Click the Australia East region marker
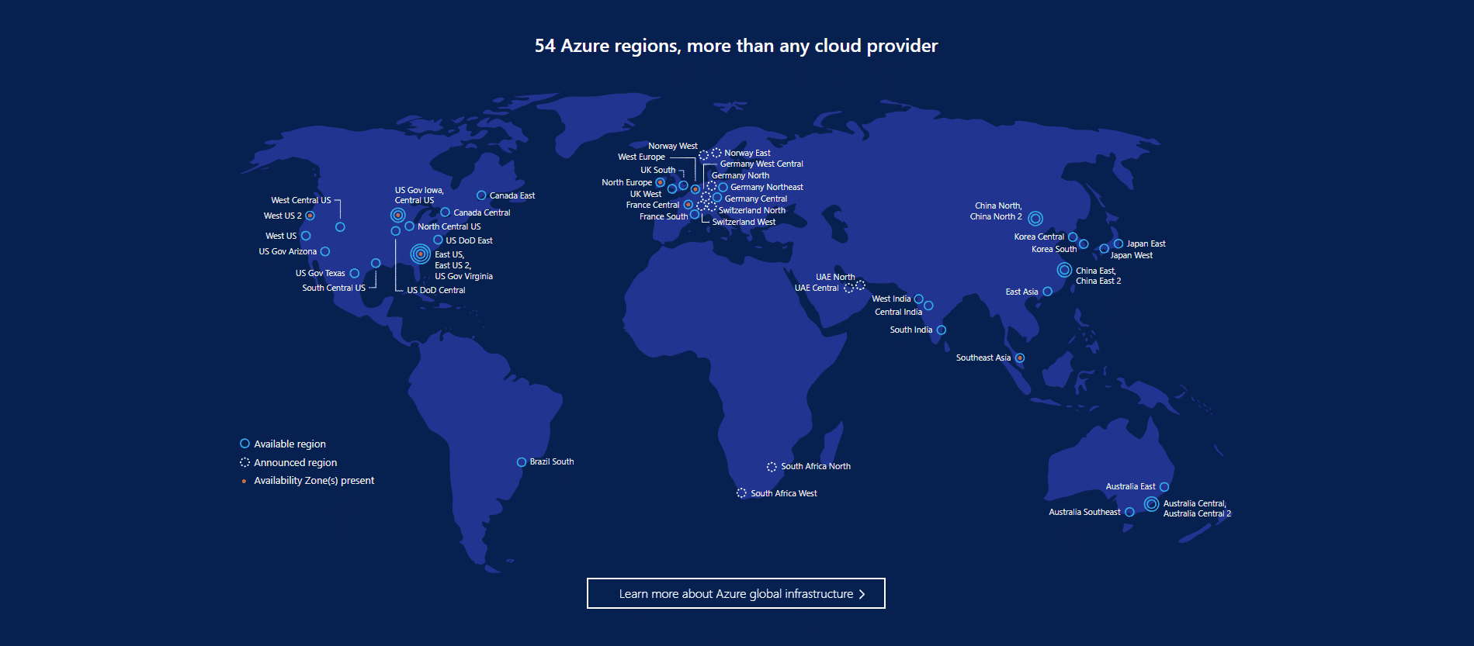This screenshot has width=1474, height=646. 1164,487
